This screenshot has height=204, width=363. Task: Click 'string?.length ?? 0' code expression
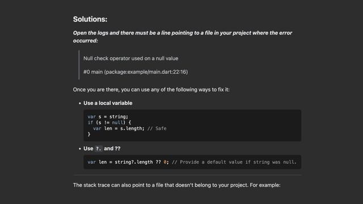(x=141, y=162)
